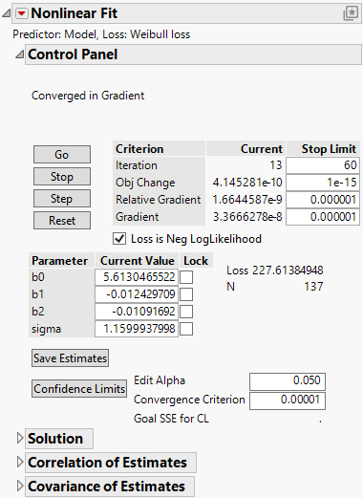Lock the b2 parameter
This screenshot has height=498, width=363.
click(x=186, y=312)
